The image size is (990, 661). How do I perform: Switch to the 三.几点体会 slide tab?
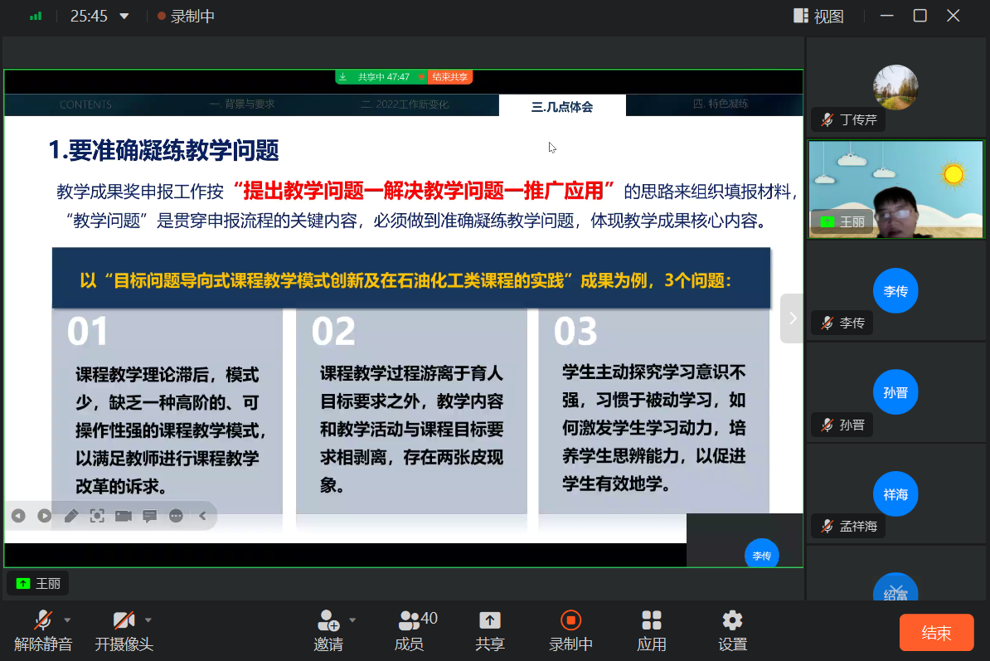coord(562,105)
